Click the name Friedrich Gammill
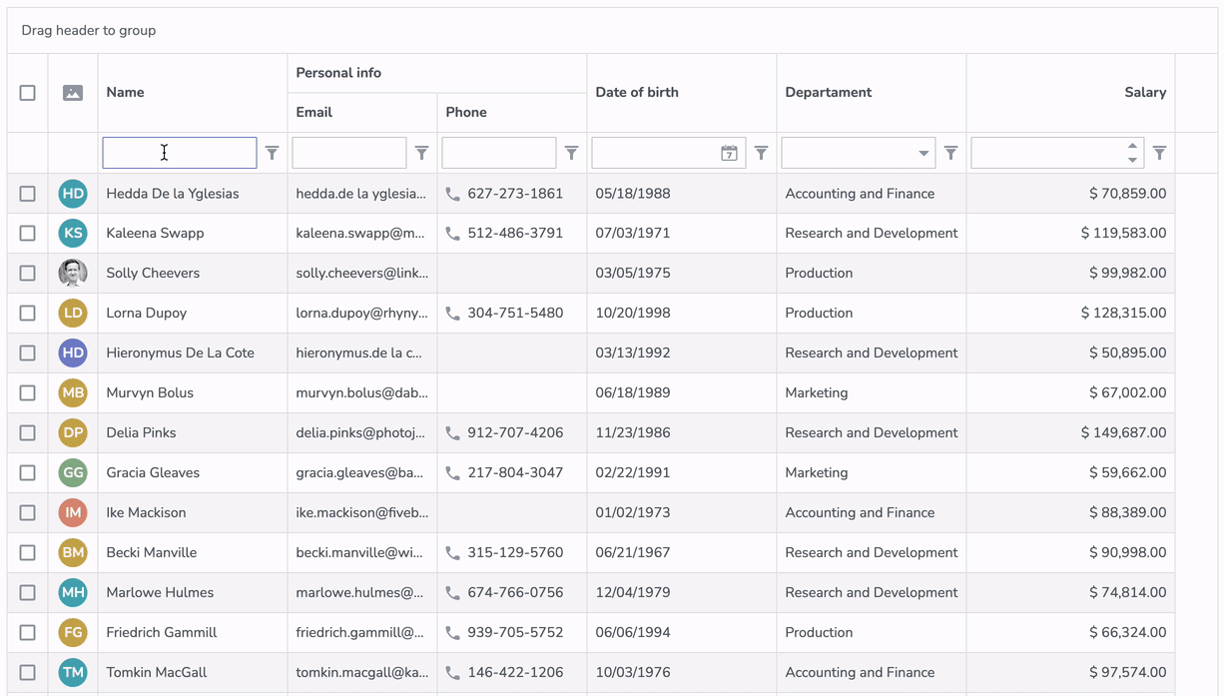Screen dimensions: 1224x696 click(x=162, y=633)
